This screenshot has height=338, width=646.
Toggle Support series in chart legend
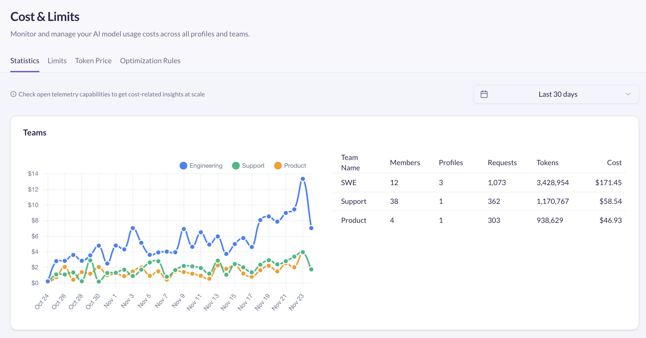tap(253, 165)
